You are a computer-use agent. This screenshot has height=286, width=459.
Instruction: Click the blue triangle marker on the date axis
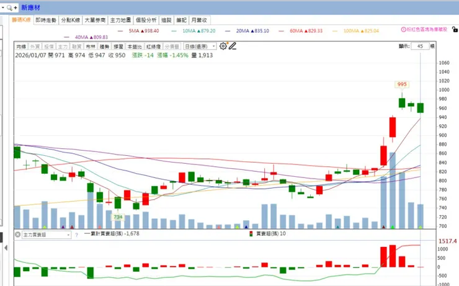[x=246, y=227]
